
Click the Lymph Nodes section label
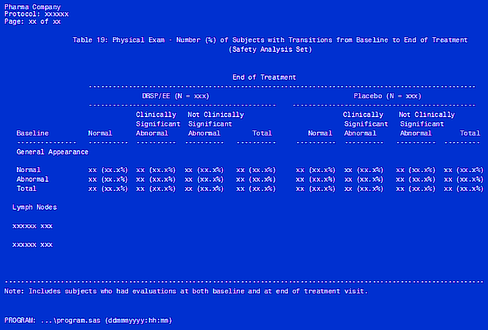35,207
